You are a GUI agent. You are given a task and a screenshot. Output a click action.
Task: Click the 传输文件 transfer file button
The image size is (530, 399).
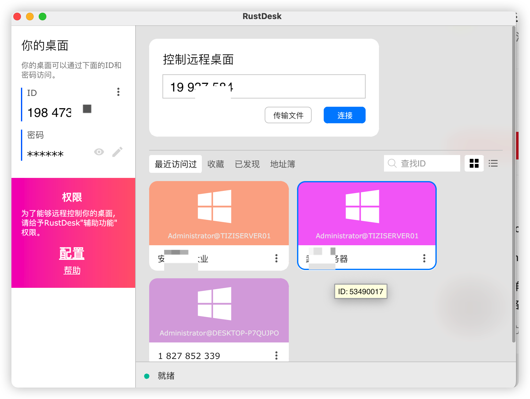click(288, 115)
